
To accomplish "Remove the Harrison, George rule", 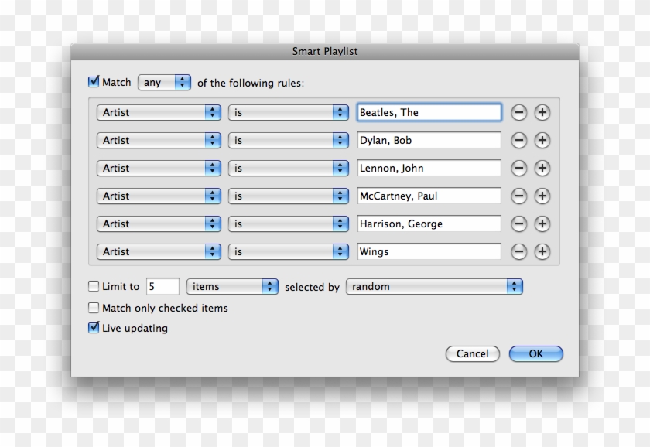I will pos(518,223).
